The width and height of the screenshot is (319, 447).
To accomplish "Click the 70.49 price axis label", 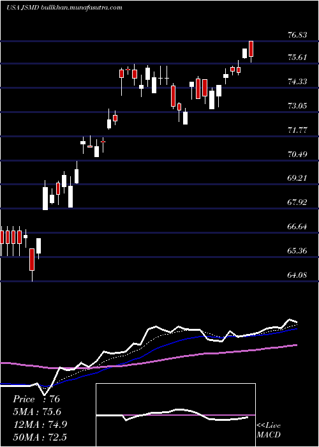I will pos(297,155).
